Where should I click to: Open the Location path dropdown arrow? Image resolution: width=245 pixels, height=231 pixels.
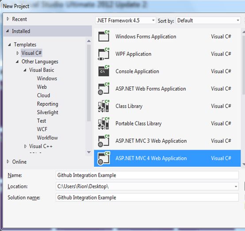(x=236, y=186)
